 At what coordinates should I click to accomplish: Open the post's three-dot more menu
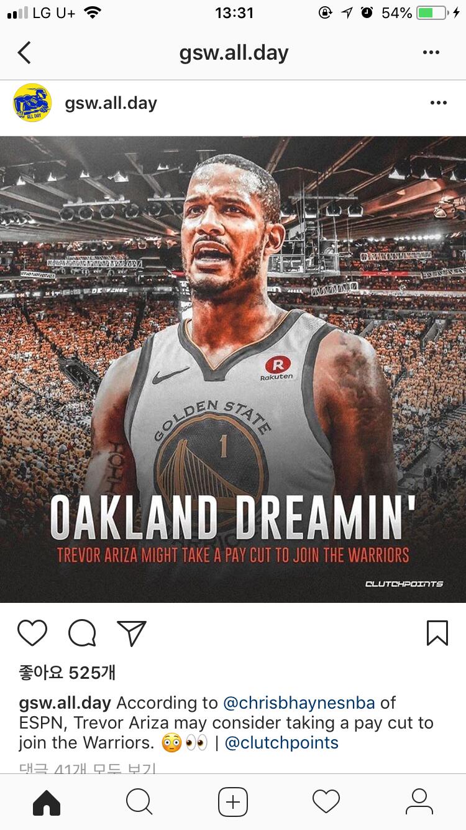point(438,103)
